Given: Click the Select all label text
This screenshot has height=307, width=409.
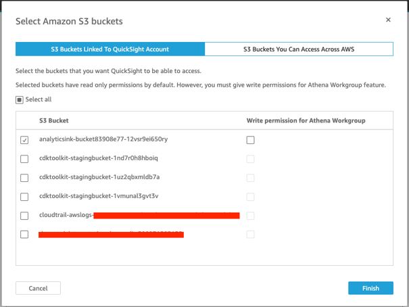Looking at the screenshot, I should click(x=39, y=99).
